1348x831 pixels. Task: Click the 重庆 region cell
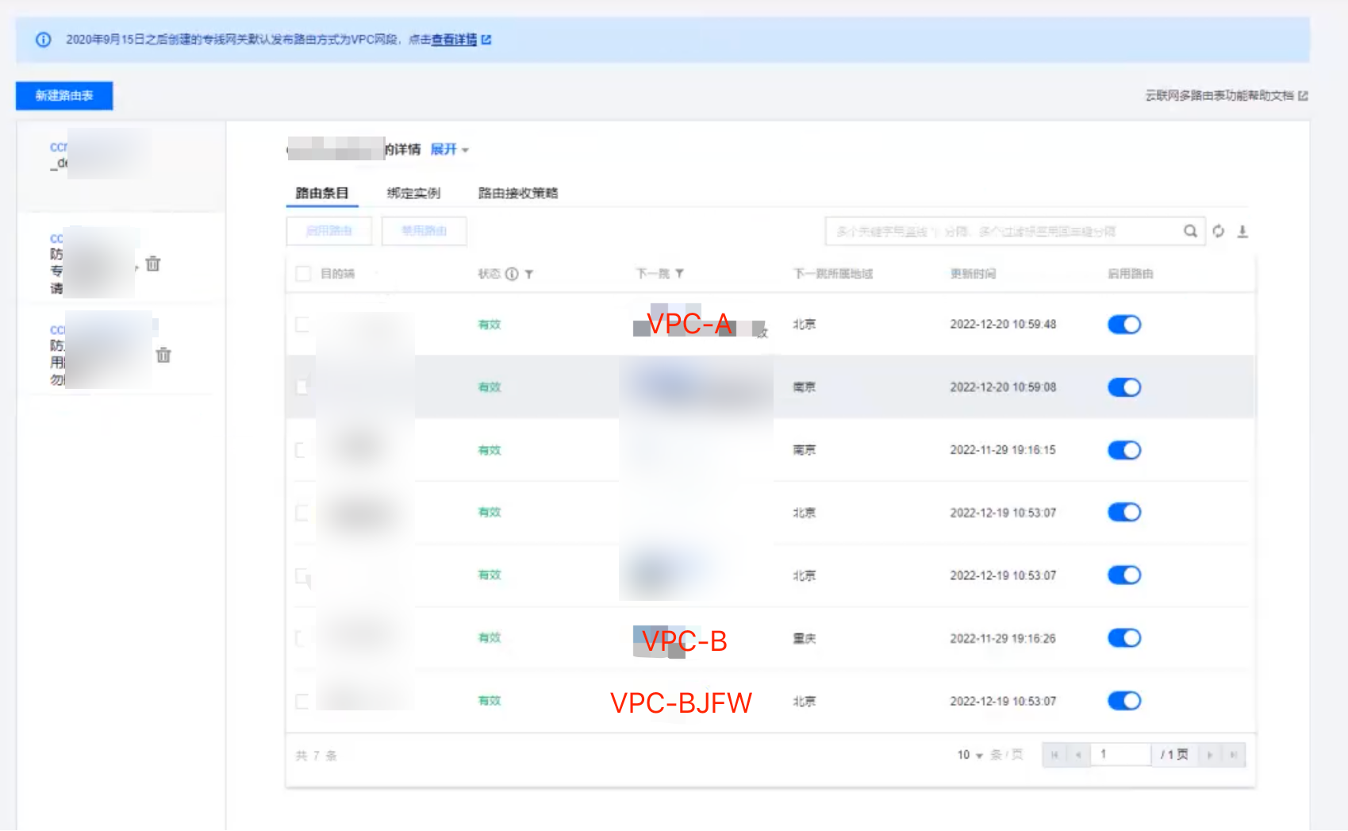(x=805, y=638)
